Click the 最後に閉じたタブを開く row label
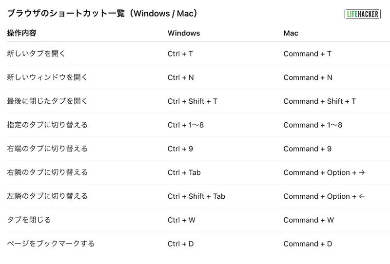 (47, 101)
